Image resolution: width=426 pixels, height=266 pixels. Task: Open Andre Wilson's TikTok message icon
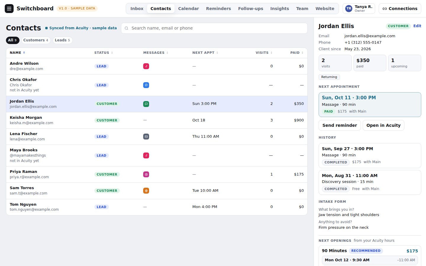[x=146, y=66]
